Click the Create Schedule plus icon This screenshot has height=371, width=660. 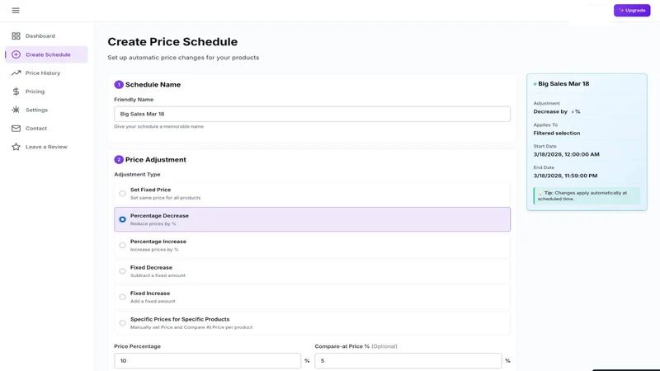16,54
